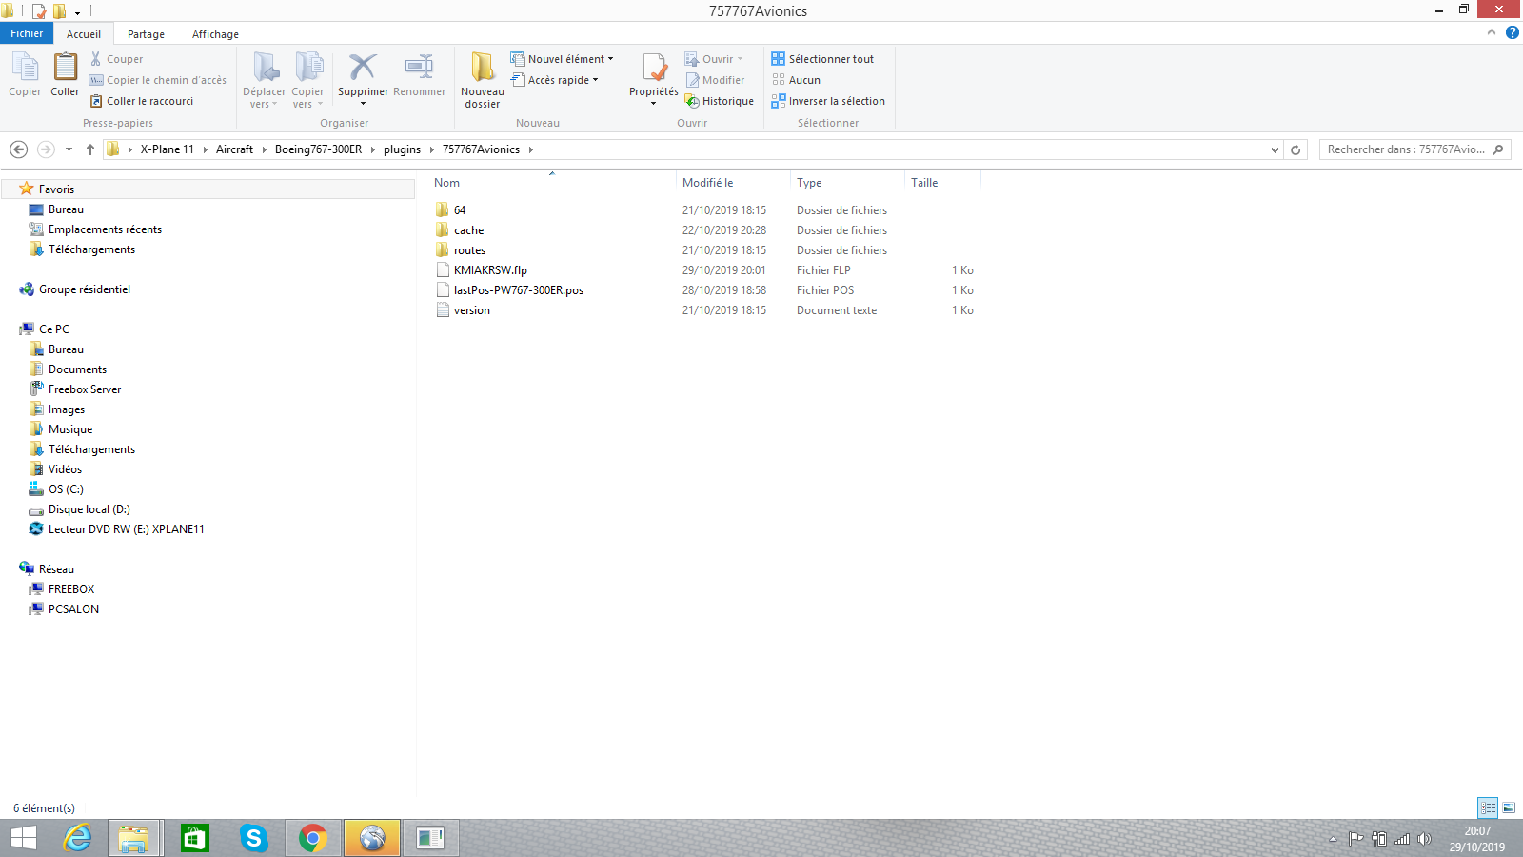Viewport: 1523px width, 857px height.
Task: Open the Accès rapide dropdown
Action: tap(554, 80)
